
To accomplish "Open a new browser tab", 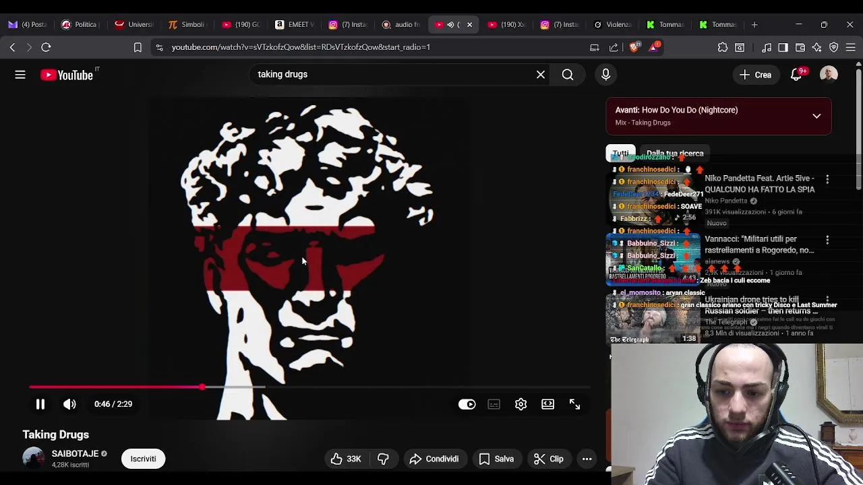I will pyautogui.click(x=754, y=25).
